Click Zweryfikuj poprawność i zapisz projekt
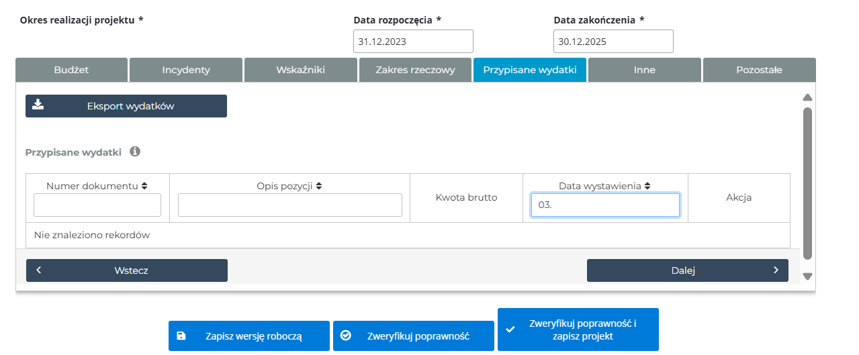Viewport: 859px width, 355px height. click(578, 329)
